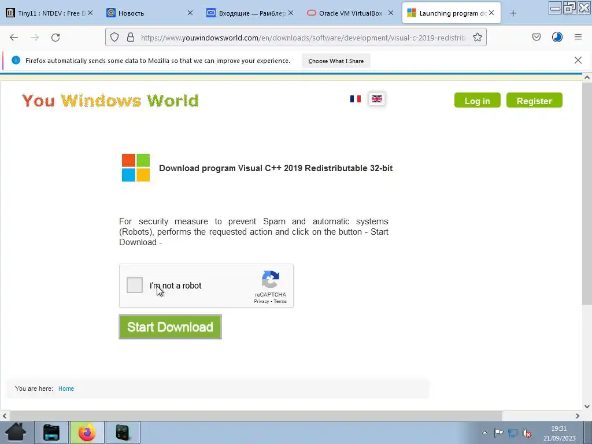Click the reCAPTCHA logo
Screen dimensions: 592x444
click(x=271, y=279)
